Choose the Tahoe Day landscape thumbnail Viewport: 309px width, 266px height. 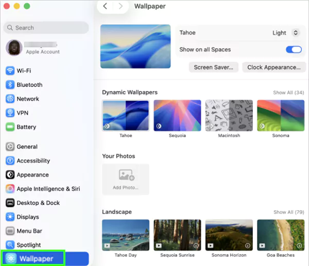[126, 235]
